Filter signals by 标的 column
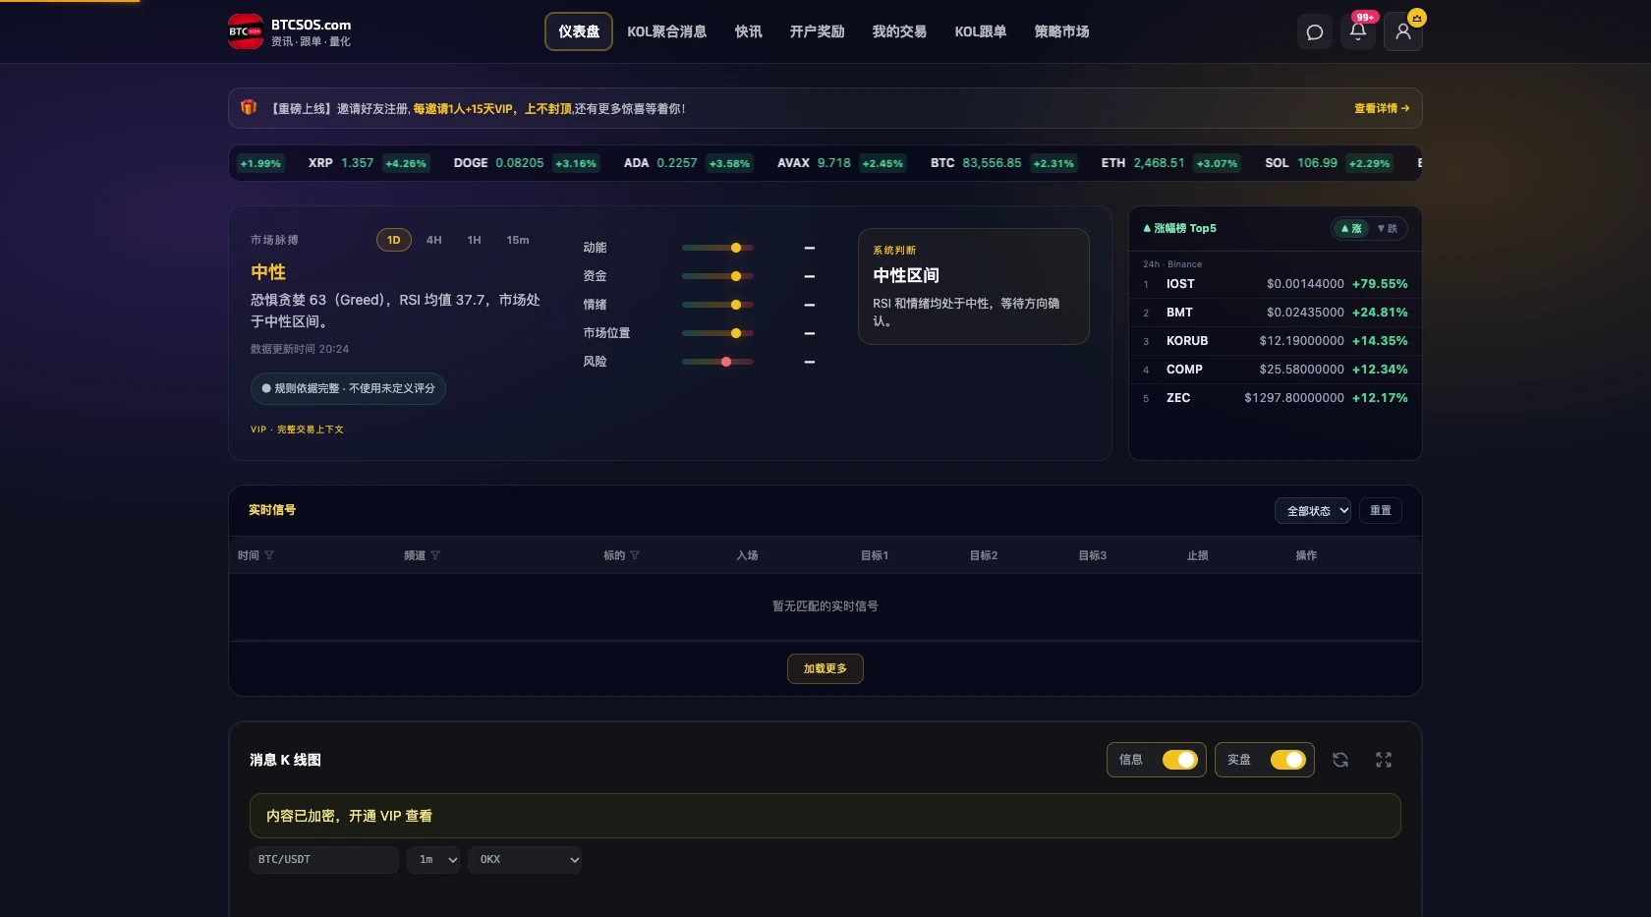 coord(635,555)
